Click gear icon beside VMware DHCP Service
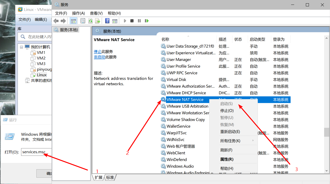Viewport: 330px width, 184px height. [163, 93]
